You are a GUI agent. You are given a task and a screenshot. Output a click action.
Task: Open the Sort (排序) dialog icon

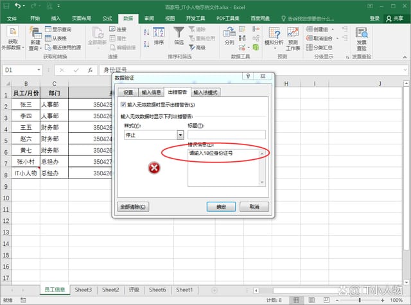(159, 36)
